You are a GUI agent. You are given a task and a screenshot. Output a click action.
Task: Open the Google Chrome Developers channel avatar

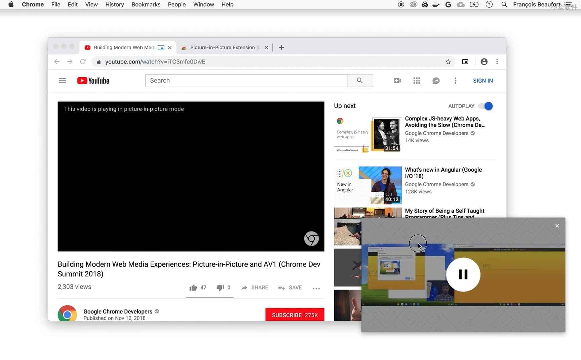(x=67, y=313)
